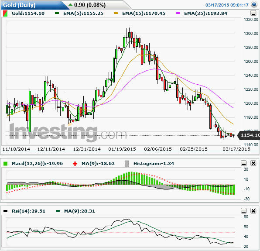Click the Gold:1154.10 legend value
260x251 pixels.
pyautogui.click(x=28, y=13)
